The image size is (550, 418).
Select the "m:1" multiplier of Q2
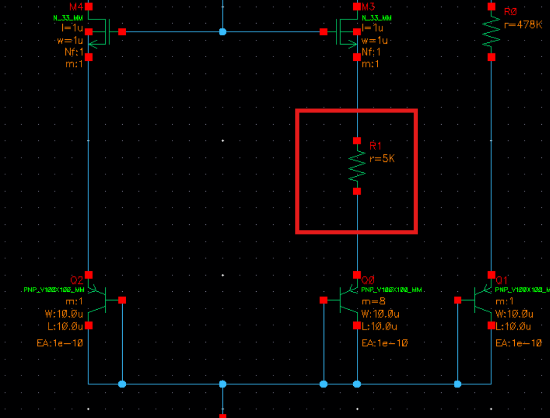tap(74, 301)
